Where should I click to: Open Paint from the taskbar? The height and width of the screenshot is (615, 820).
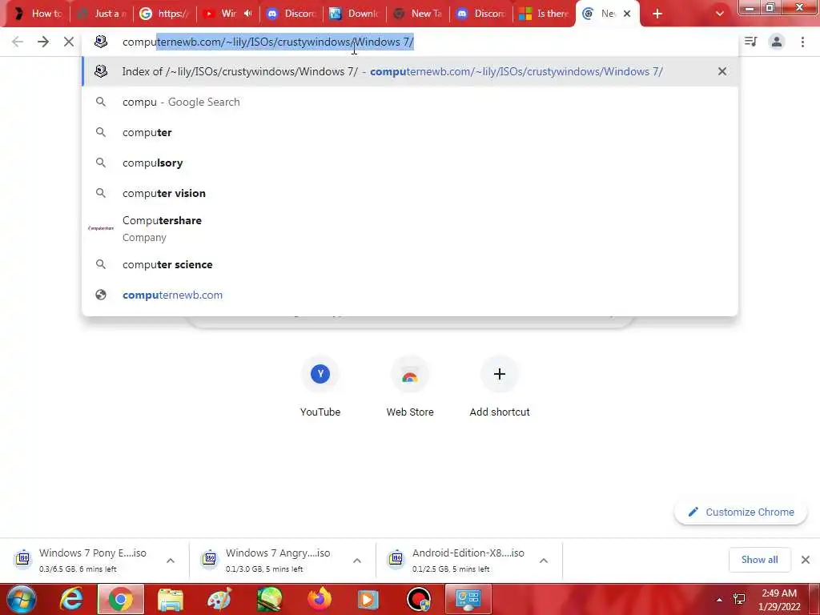click(x=219, y=599)
